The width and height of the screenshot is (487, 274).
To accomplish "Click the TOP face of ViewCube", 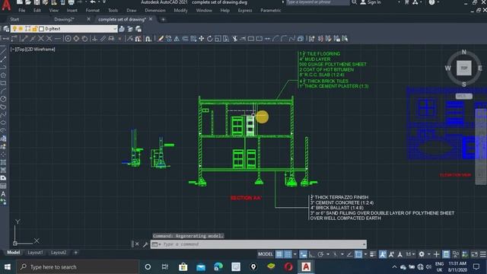I will tap(463, 68).
